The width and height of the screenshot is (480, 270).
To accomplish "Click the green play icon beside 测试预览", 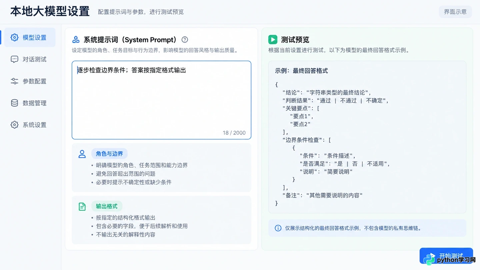I will pos(273,40).
